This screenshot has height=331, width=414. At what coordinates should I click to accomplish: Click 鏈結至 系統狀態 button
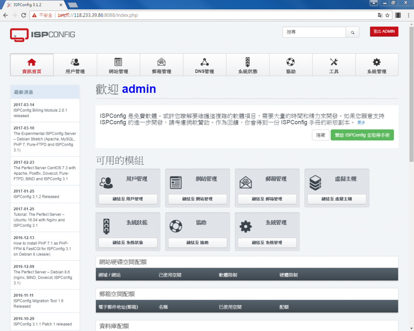[128, 243]
